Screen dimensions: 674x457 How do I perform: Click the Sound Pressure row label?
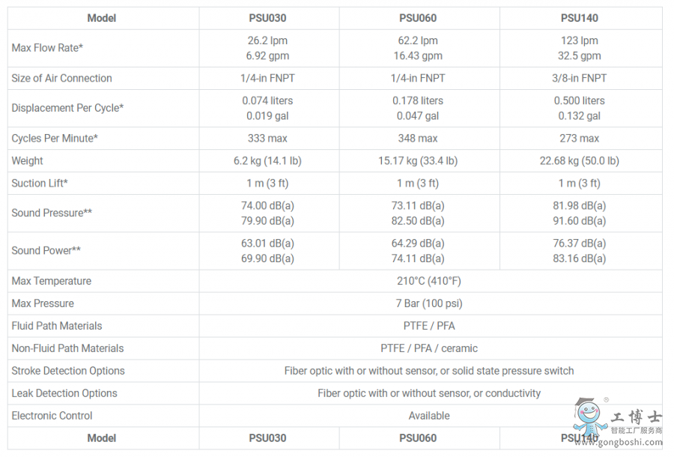tap(52, 213)
